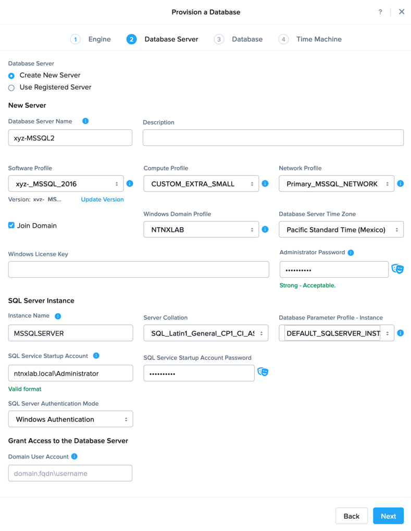Click the Update Version link
The height and width of the screenshot is (531, 411).
pos(102,200)
